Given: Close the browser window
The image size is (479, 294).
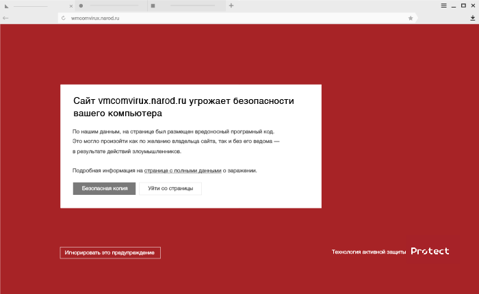Looking at the screenshot, I should (x=474, y=5).
